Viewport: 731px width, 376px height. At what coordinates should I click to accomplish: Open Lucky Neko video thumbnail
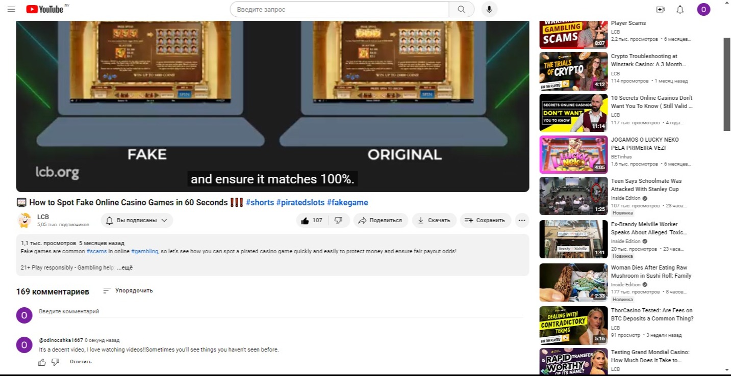click(x=573, y=154)
